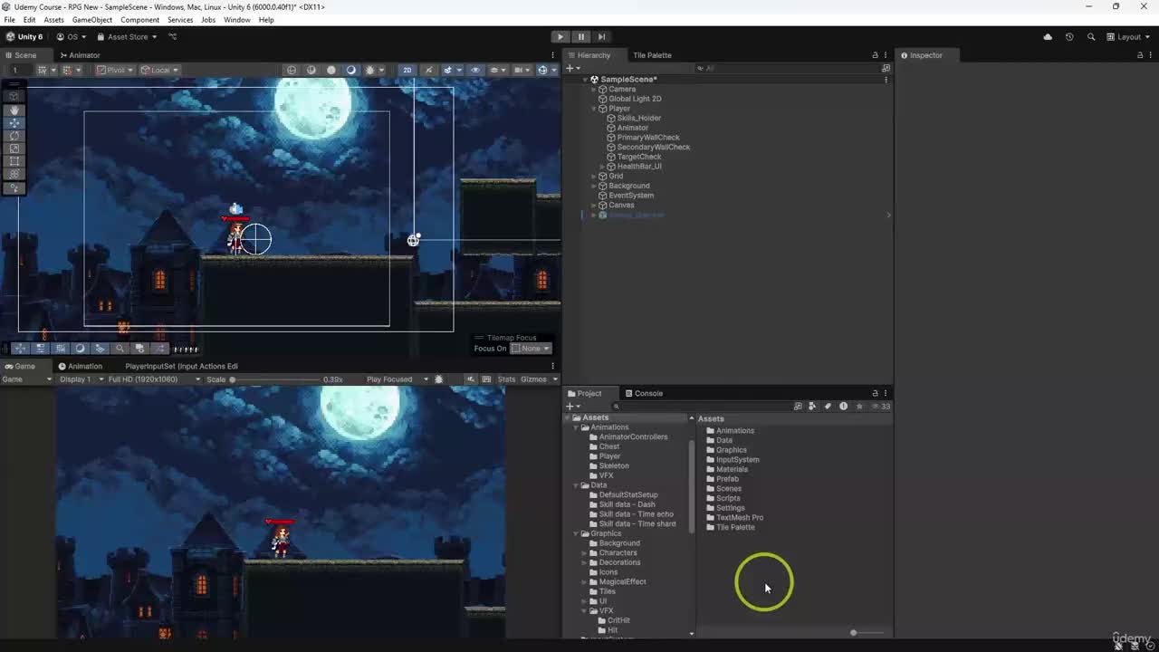The height and width of the screenshot is (652, 1159).
Task: Select Global Light 2D in Hierarchy
Action: [x=634, y=99]
